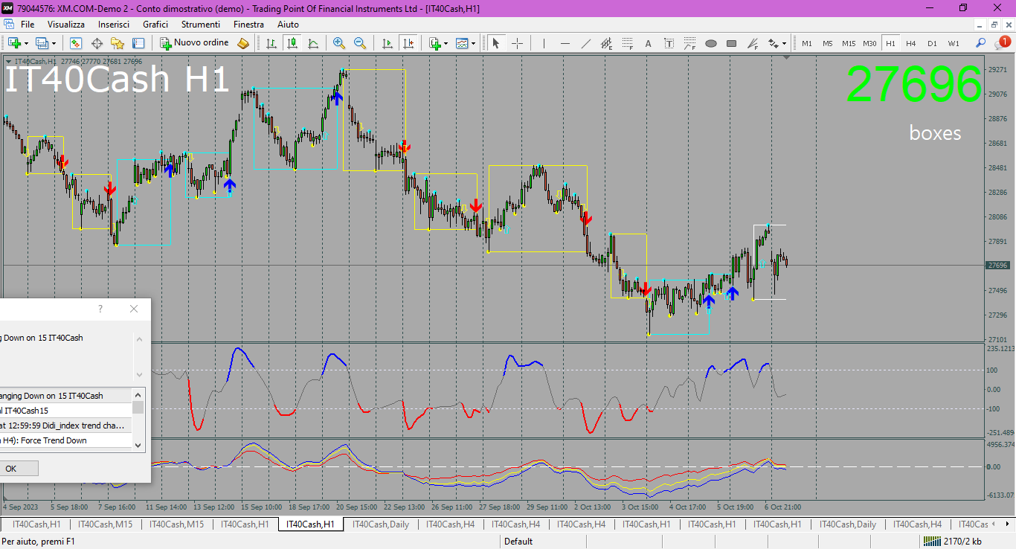Open Market Watch panel icon

point(76,43)
